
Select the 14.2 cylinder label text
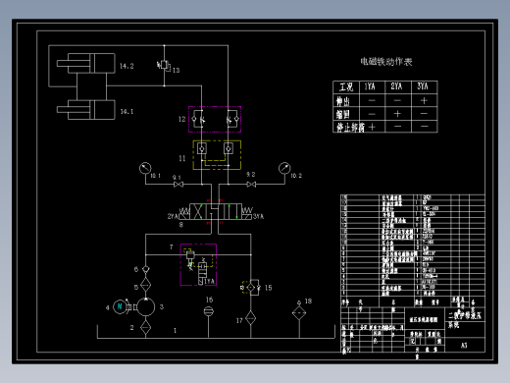pos(127,66)
